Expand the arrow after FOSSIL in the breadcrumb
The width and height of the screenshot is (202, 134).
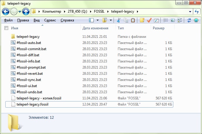pos(108,12)
